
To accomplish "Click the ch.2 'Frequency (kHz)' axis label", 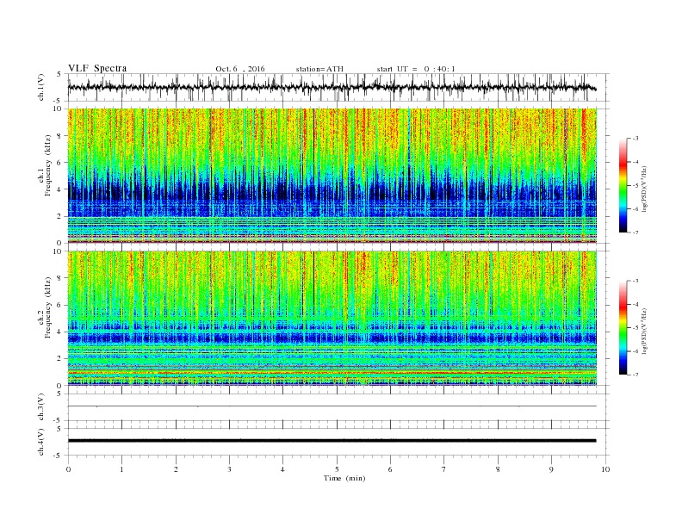I will 47,307.
